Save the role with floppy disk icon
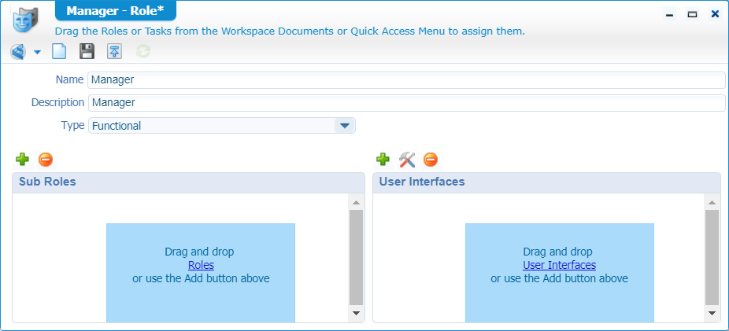Image resolution: width=729 pixels, height=331 pixels. pos(87,52)
